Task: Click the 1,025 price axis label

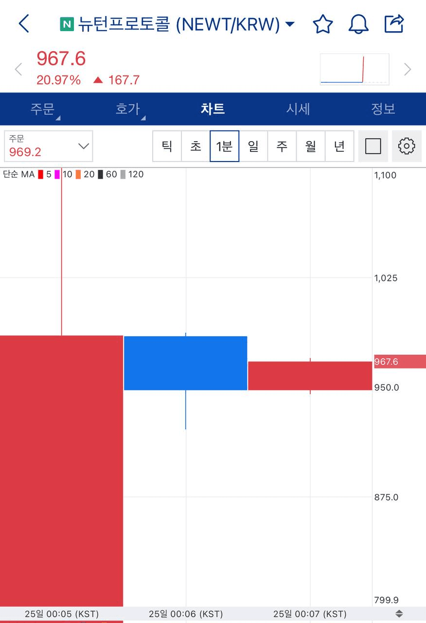Action: (x=386, y=278)
